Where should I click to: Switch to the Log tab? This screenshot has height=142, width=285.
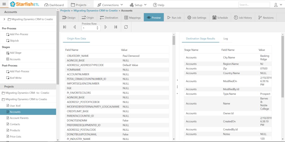pos(226,39)
